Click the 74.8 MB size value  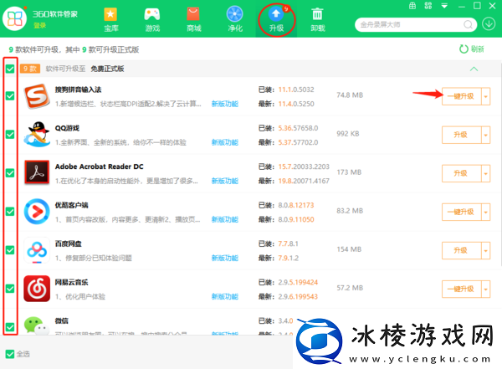350,95
